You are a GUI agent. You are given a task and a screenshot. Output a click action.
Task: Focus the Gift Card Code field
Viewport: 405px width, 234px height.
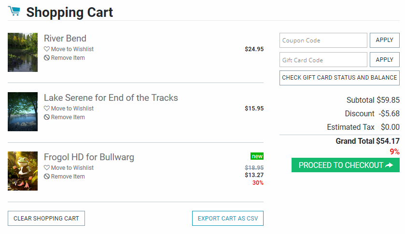[323, 60]
